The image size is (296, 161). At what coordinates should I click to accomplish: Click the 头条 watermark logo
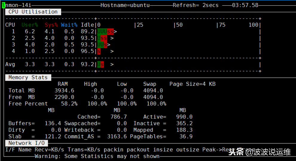click(236, 152)
